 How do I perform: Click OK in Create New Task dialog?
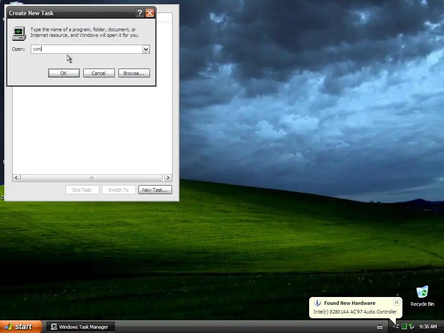pos(64,73)
